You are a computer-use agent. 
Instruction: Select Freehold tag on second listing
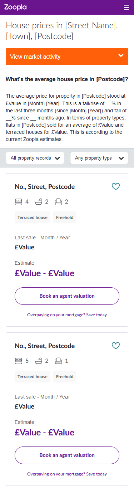tap(65, 377)
